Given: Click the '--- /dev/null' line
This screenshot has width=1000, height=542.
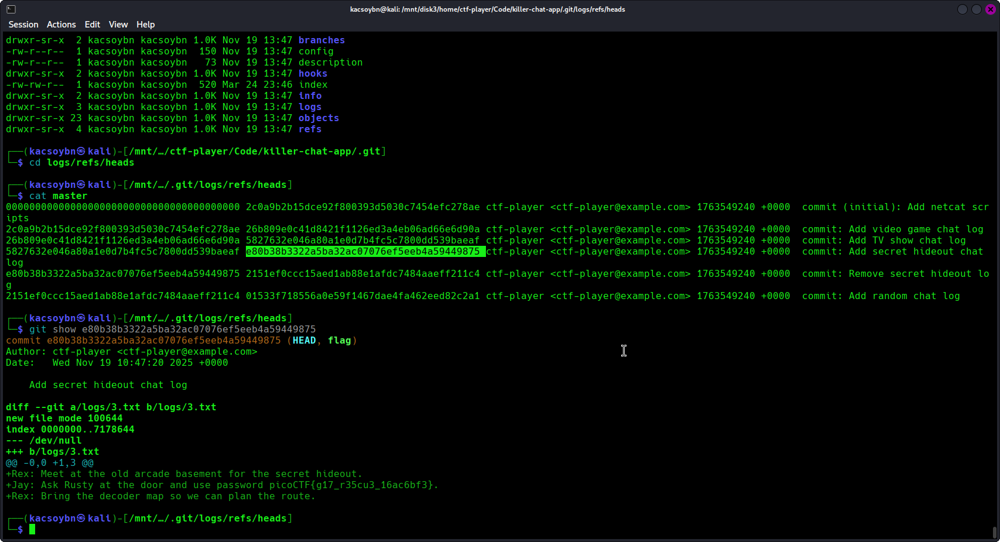Looking at the screenshot, I should point(44,441).
